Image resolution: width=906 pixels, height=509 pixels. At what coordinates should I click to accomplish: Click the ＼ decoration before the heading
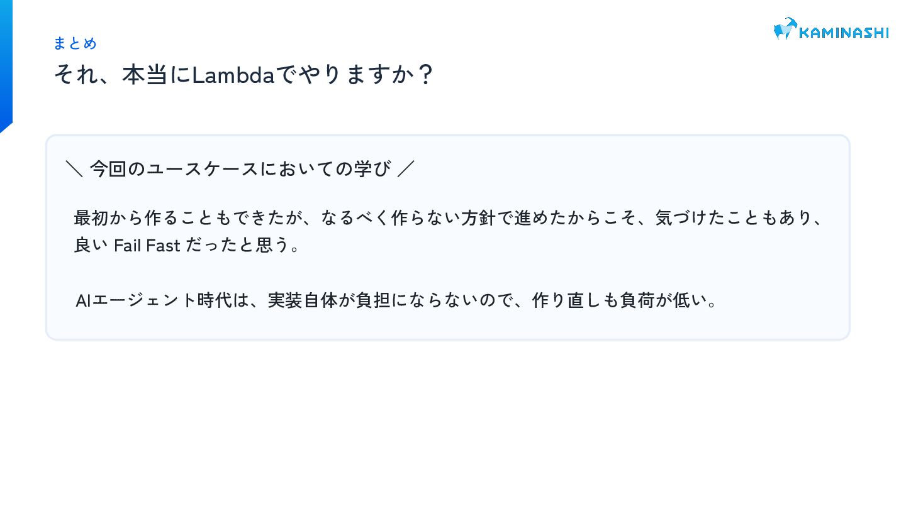(74, 169)
